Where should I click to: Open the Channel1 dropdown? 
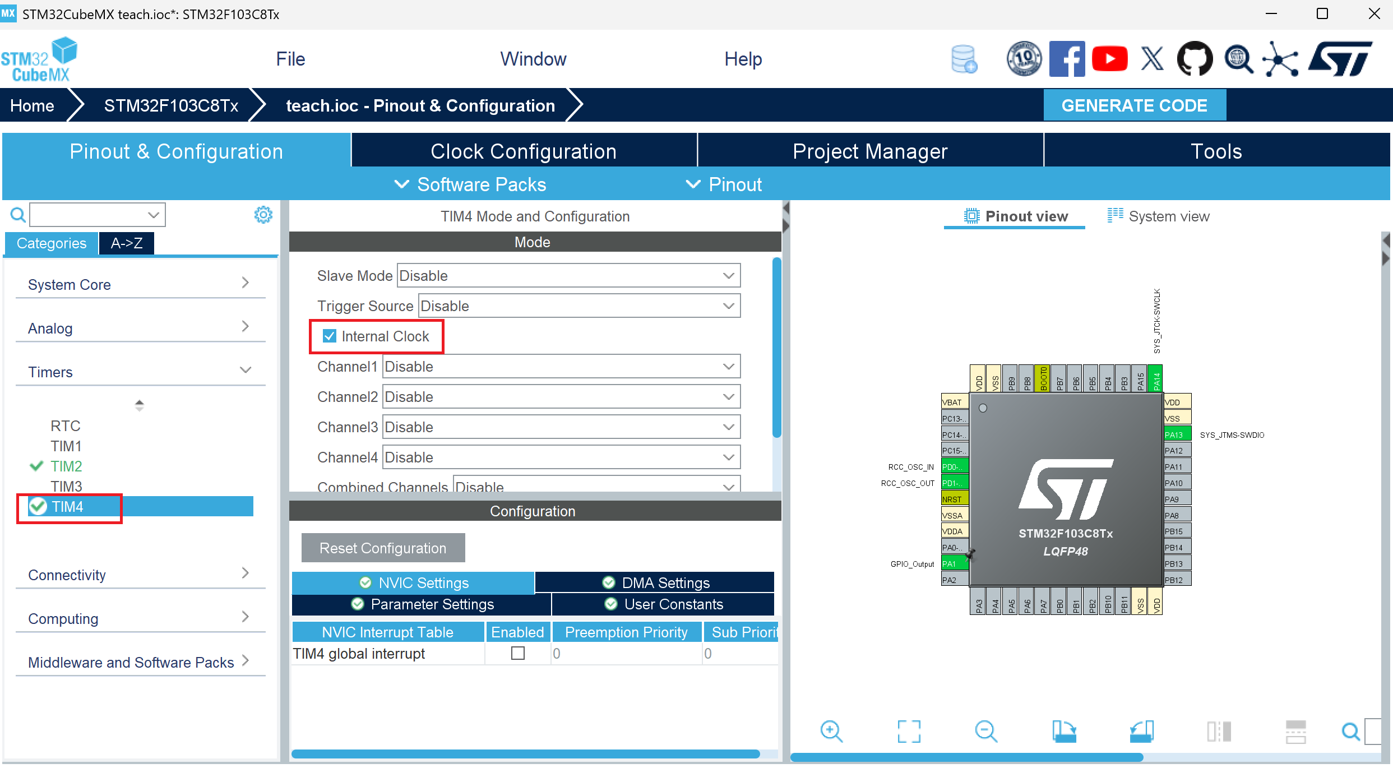[561, 367]
